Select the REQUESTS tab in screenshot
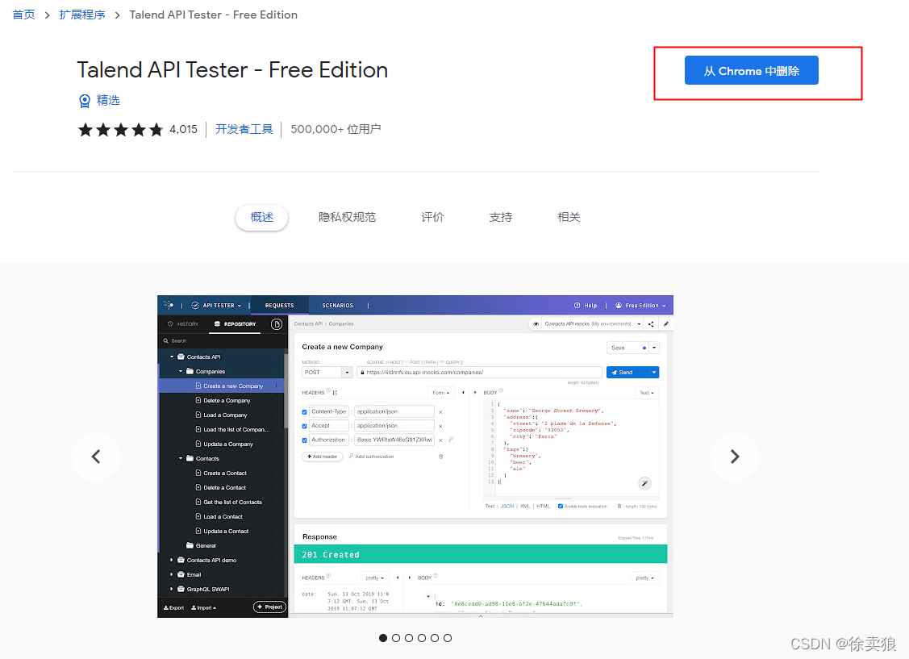The width and height of the screenshot is (909, 659). 279,306
